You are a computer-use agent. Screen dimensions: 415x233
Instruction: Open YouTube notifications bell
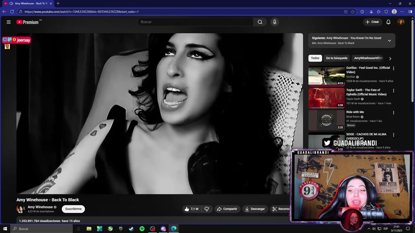click(x=388, y=22)
